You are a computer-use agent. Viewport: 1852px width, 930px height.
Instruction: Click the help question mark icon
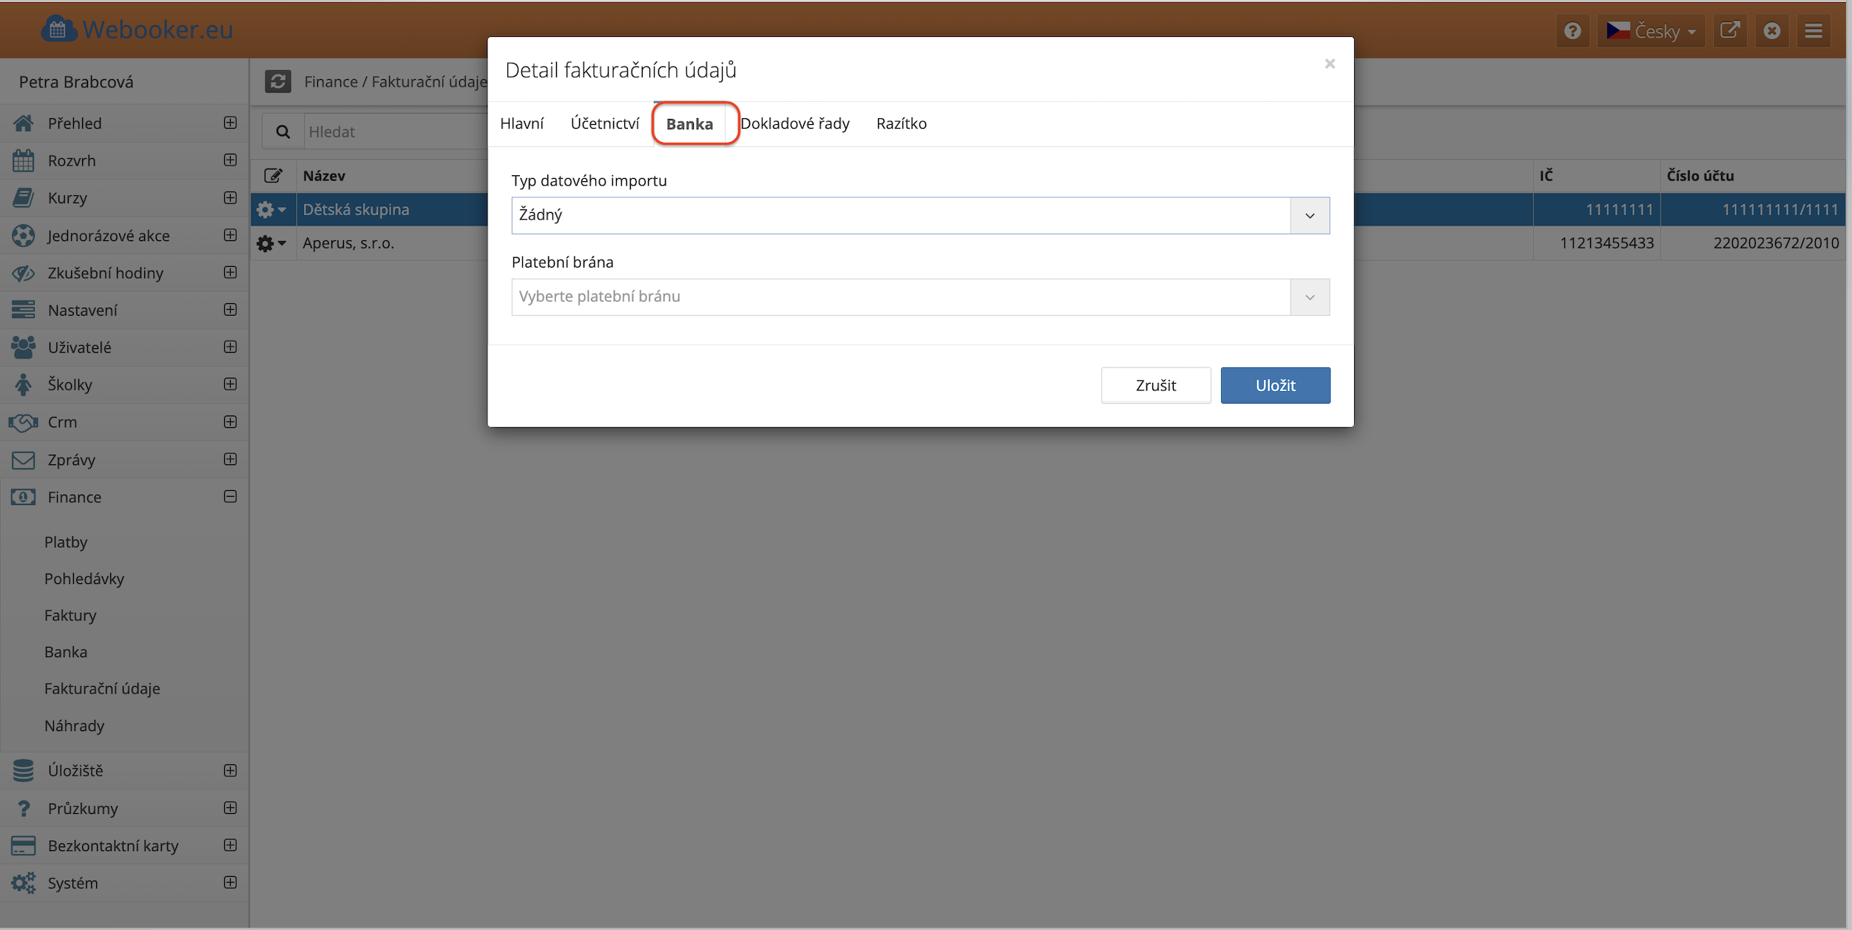click(x=1572, y=31)
